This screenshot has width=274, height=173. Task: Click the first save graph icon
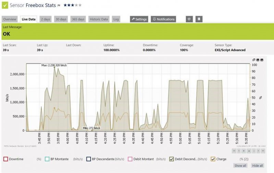tap(258, 60)
